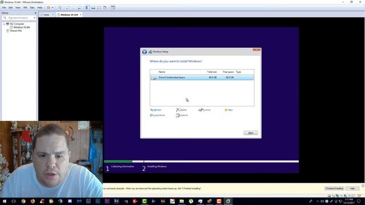365x205 pixels.
Task: Open the View menu
Action: [x=18, y=7]
